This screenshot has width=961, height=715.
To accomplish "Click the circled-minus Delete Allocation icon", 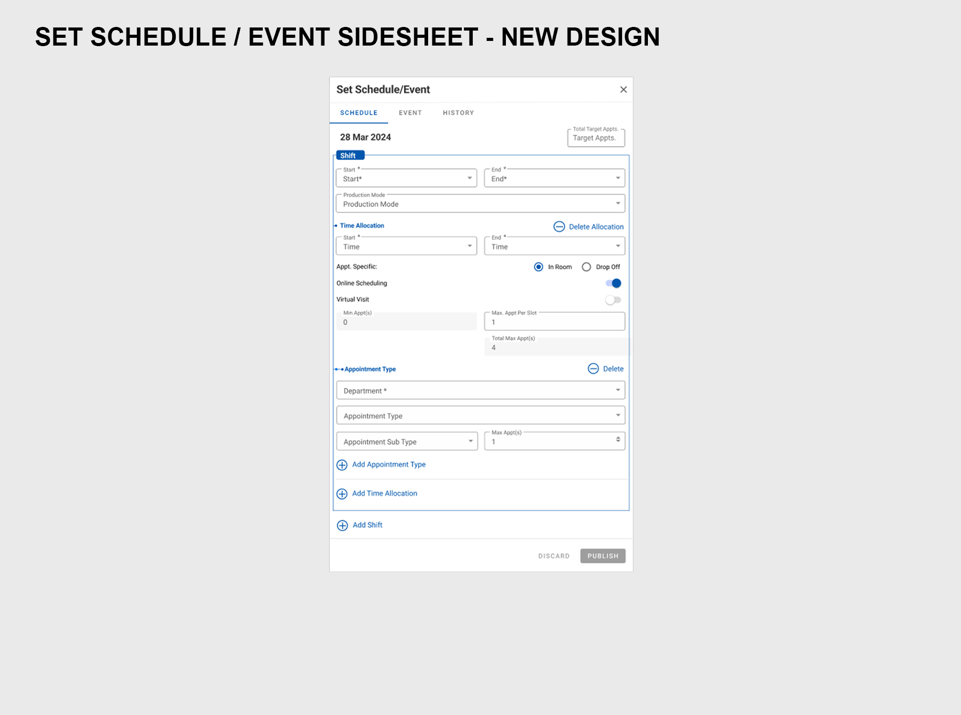I will (x=559, y=226).
